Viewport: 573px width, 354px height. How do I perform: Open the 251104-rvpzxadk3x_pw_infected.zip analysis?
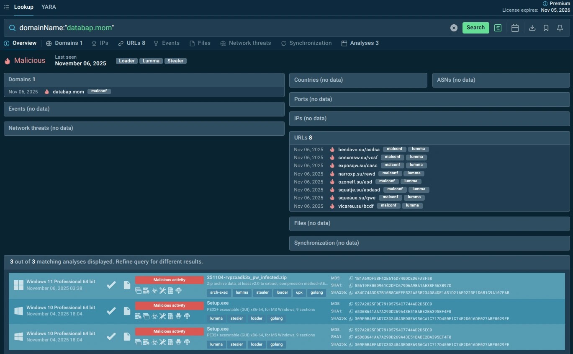pyautogui.click(x=247, y=278)
